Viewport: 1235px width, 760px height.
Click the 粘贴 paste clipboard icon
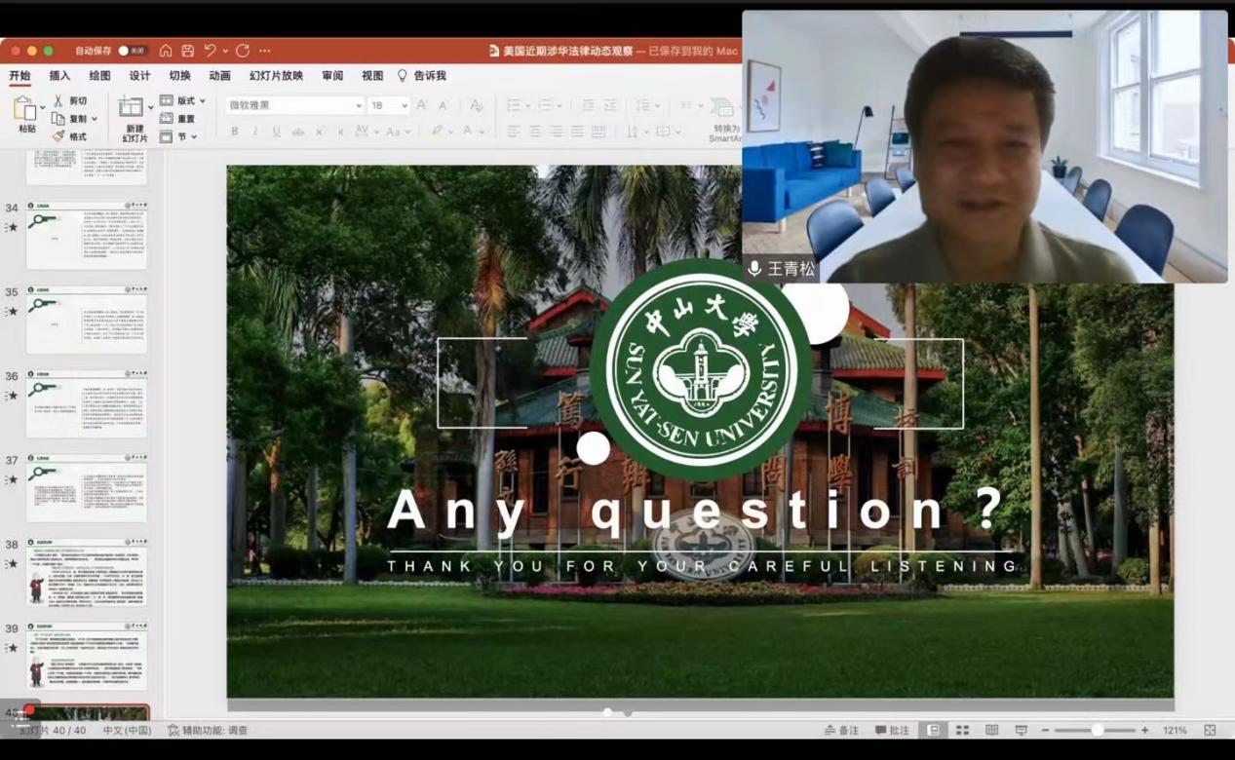(x=23, y=109)
